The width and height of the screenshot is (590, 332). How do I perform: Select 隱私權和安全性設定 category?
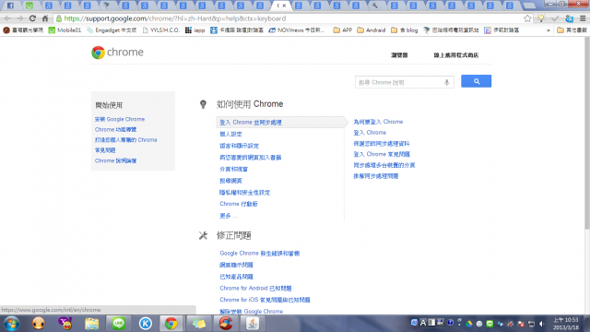pyautogui.click(x=244, y=193)
